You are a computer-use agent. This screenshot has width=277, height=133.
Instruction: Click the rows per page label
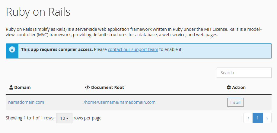88,118
